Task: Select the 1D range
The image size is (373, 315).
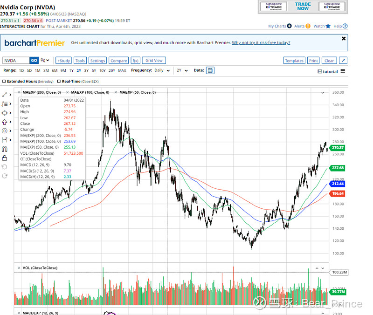Action: click(x=21, y=71)
